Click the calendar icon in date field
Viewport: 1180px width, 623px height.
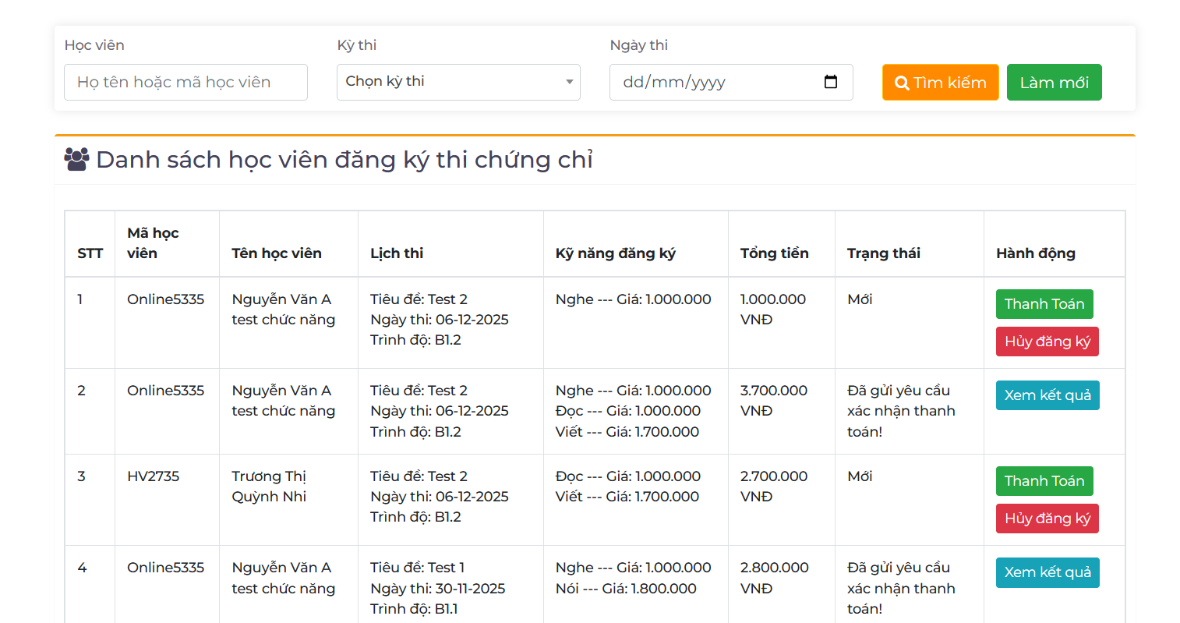pos(830,82)
